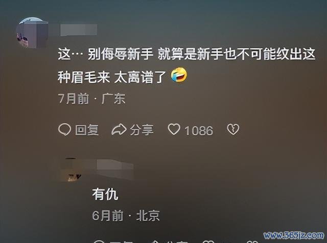Tap the partially visible reply bubble under 有仇
The width and height of the screenshot is (327, 243).
pos(99,241)
